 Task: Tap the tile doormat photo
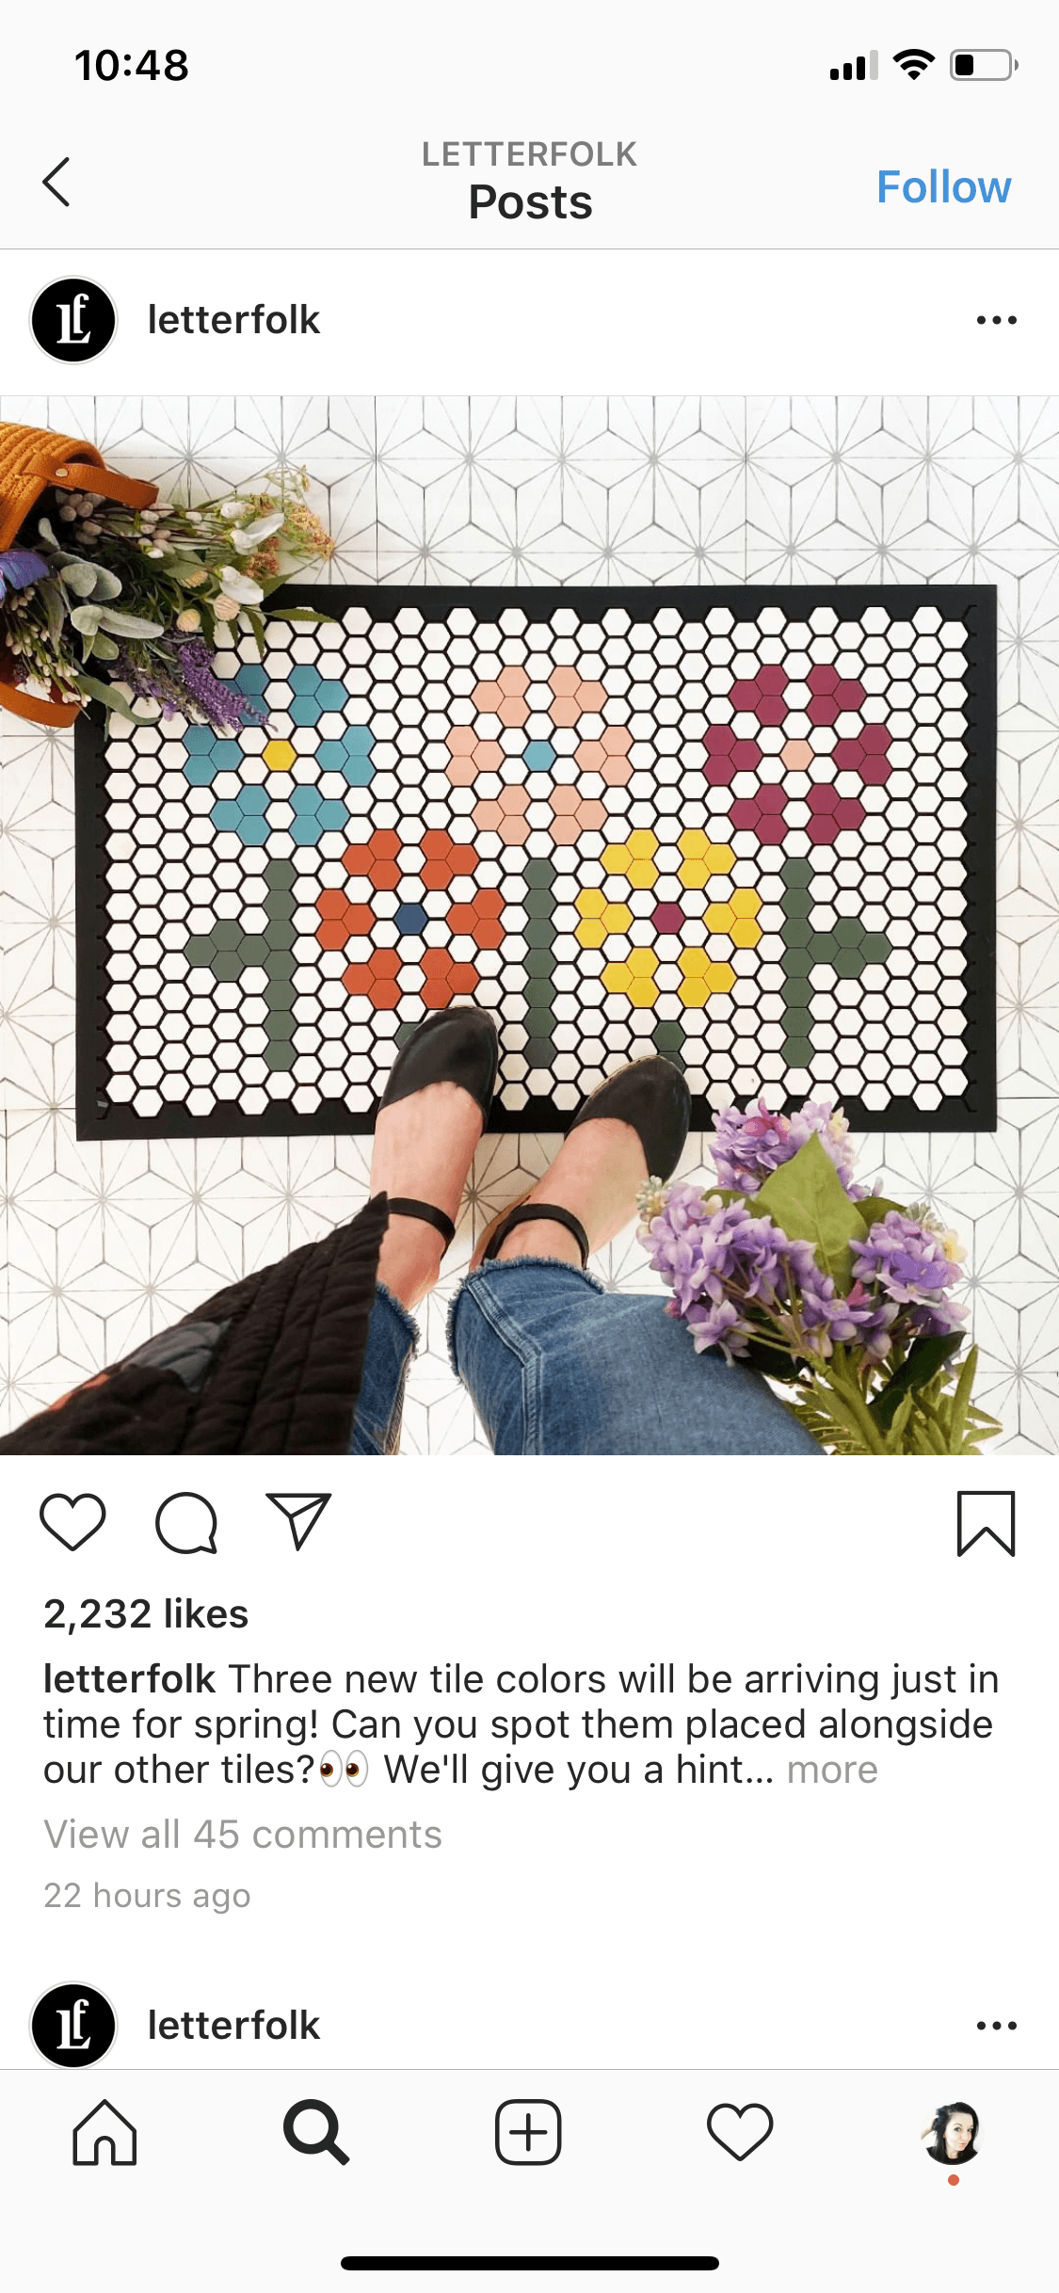[529, 925]
